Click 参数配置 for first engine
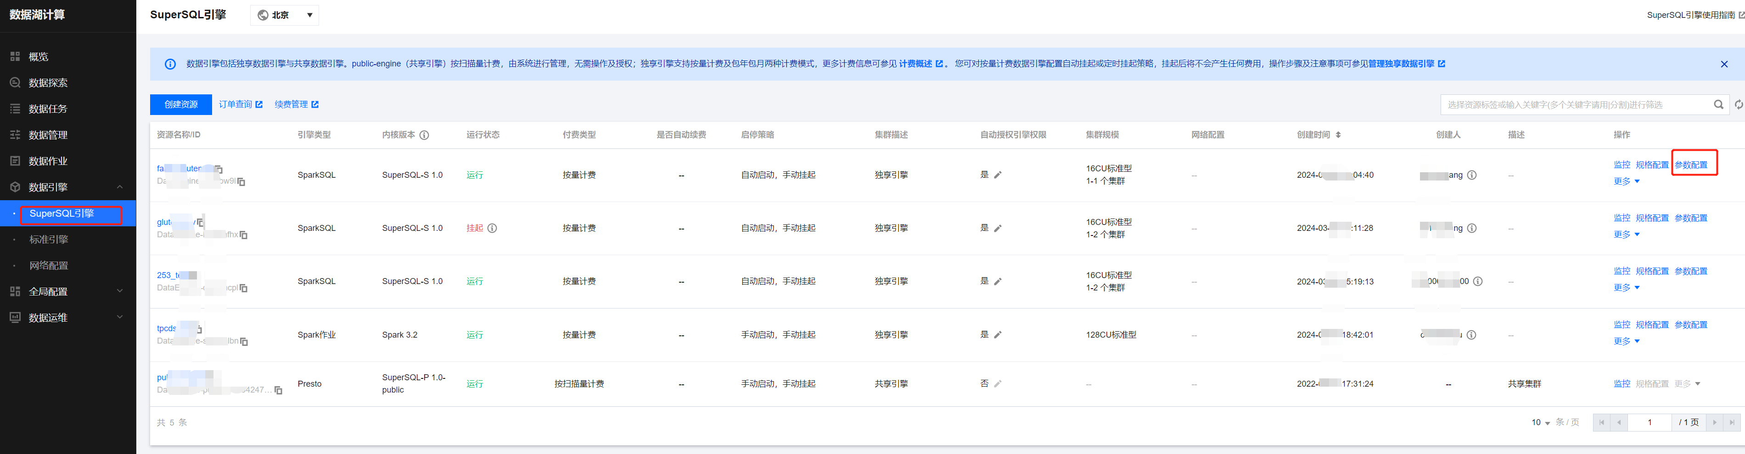Screen dimensions: 1745x454 (x=1691, y=165)
